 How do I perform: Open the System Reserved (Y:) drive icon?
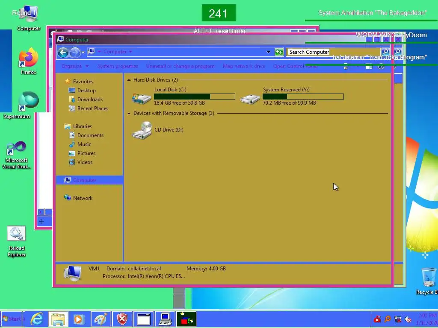point(250,98)
